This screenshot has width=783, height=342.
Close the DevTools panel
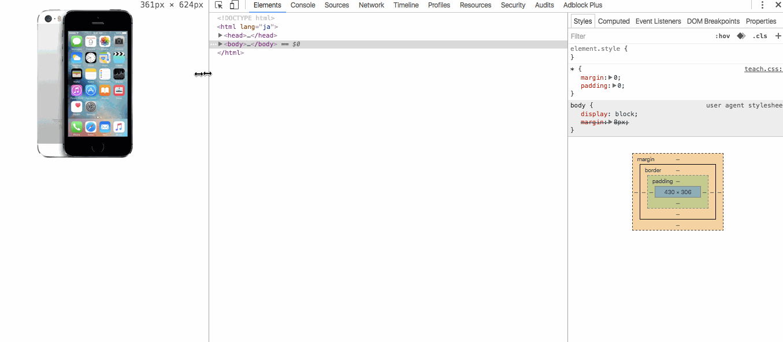777,5
